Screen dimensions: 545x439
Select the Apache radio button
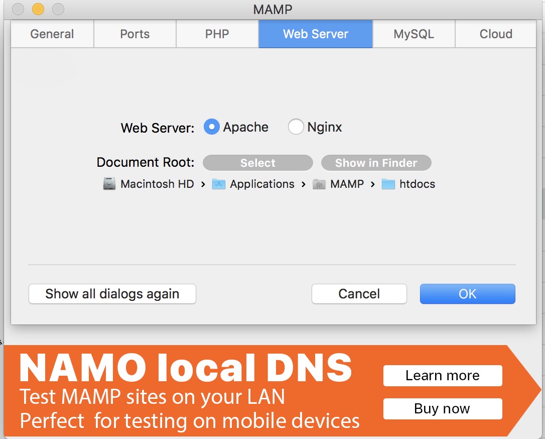click(x=211, y=127)
